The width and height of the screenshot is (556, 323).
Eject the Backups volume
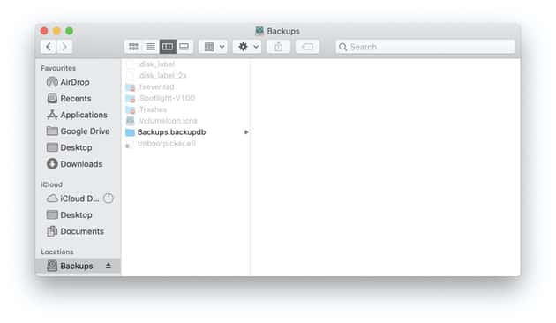pyautogui.click(x=109, y=266)
